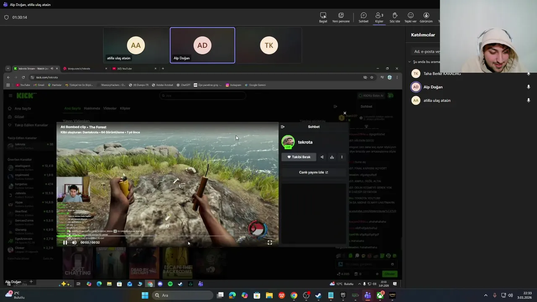
Task: Collapse the Sohbet panel in clip popup
Action: [x=282, y=127]
